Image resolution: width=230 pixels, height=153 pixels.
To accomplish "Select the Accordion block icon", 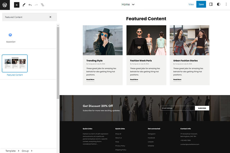I will pyautogui.click(x=10, y=35).
